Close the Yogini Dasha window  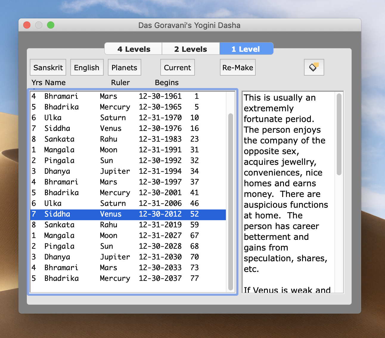click(27, 25)
